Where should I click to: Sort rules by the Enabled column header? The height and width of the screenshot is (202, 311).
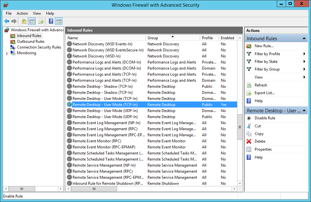(x=228, y=38)
